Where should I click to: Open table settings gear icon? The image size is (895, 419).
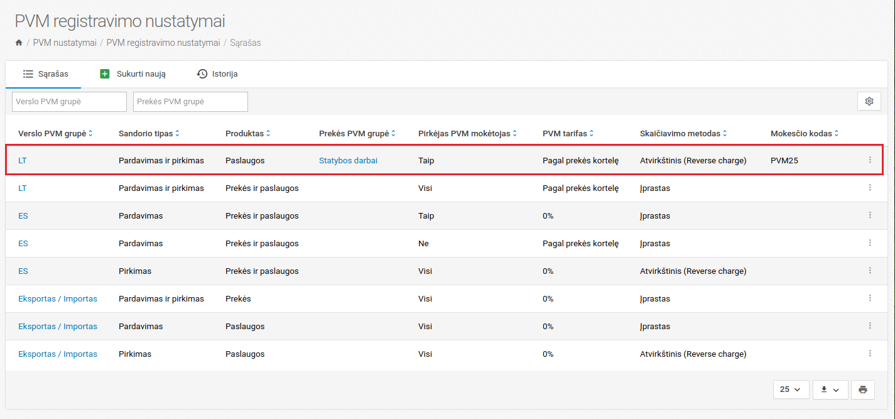coord(869,101)
